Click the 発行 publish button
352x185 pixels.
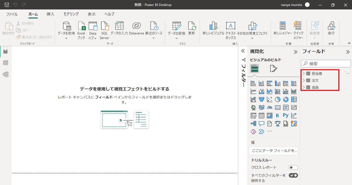pyautogui.click(x=331, y=28)
